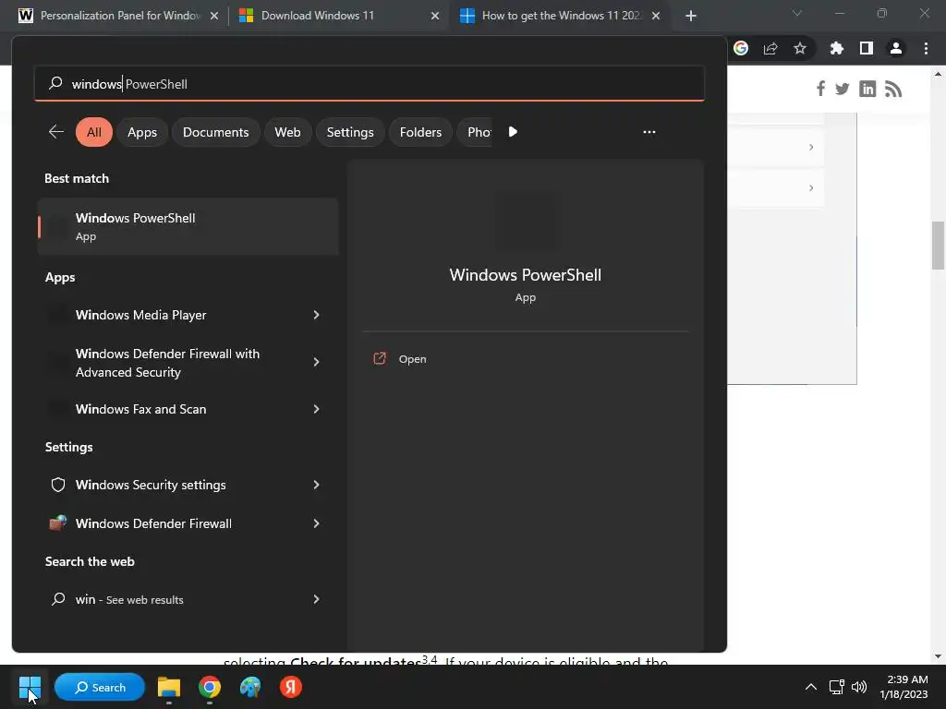The width and height of the screenshot is (946, 709).
Task: Click the Open launch icon in preview pane
Action: click(x=380, y=359)
